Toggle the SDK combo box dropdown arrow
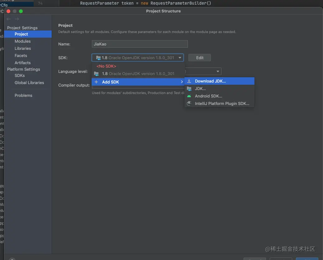Screen dimensions: 323x260 (180, 58)
